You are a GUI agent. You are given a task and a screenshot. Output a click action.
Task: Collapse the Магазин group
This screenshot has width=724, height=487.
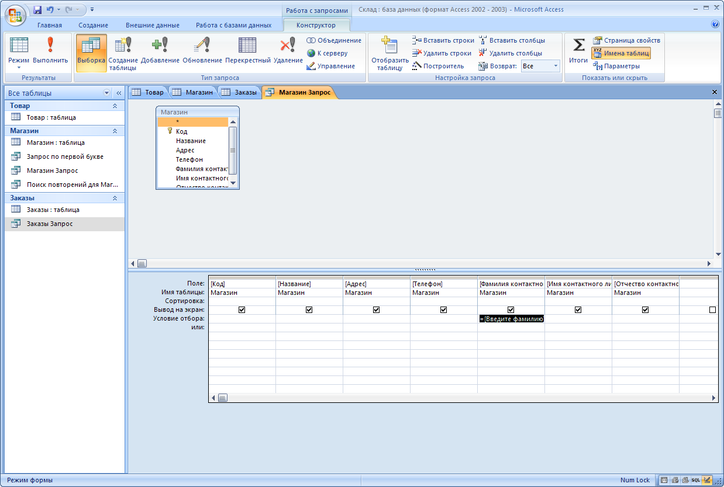[115, 131]
